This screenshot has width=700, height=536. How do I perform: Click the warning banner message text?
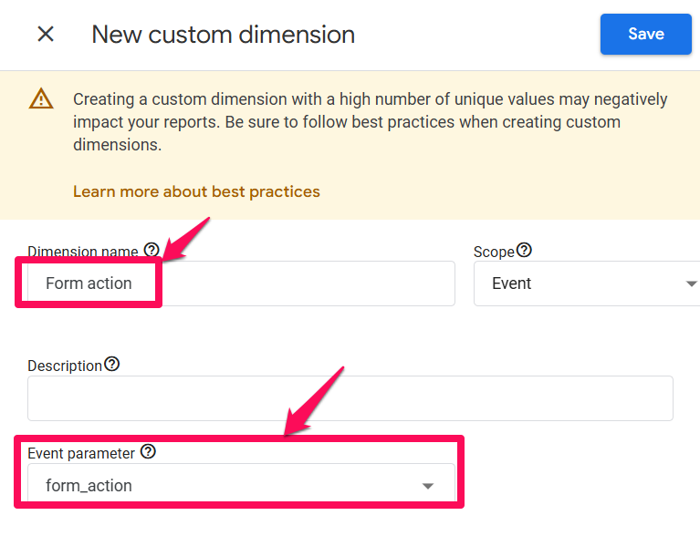tap(371, 122)
